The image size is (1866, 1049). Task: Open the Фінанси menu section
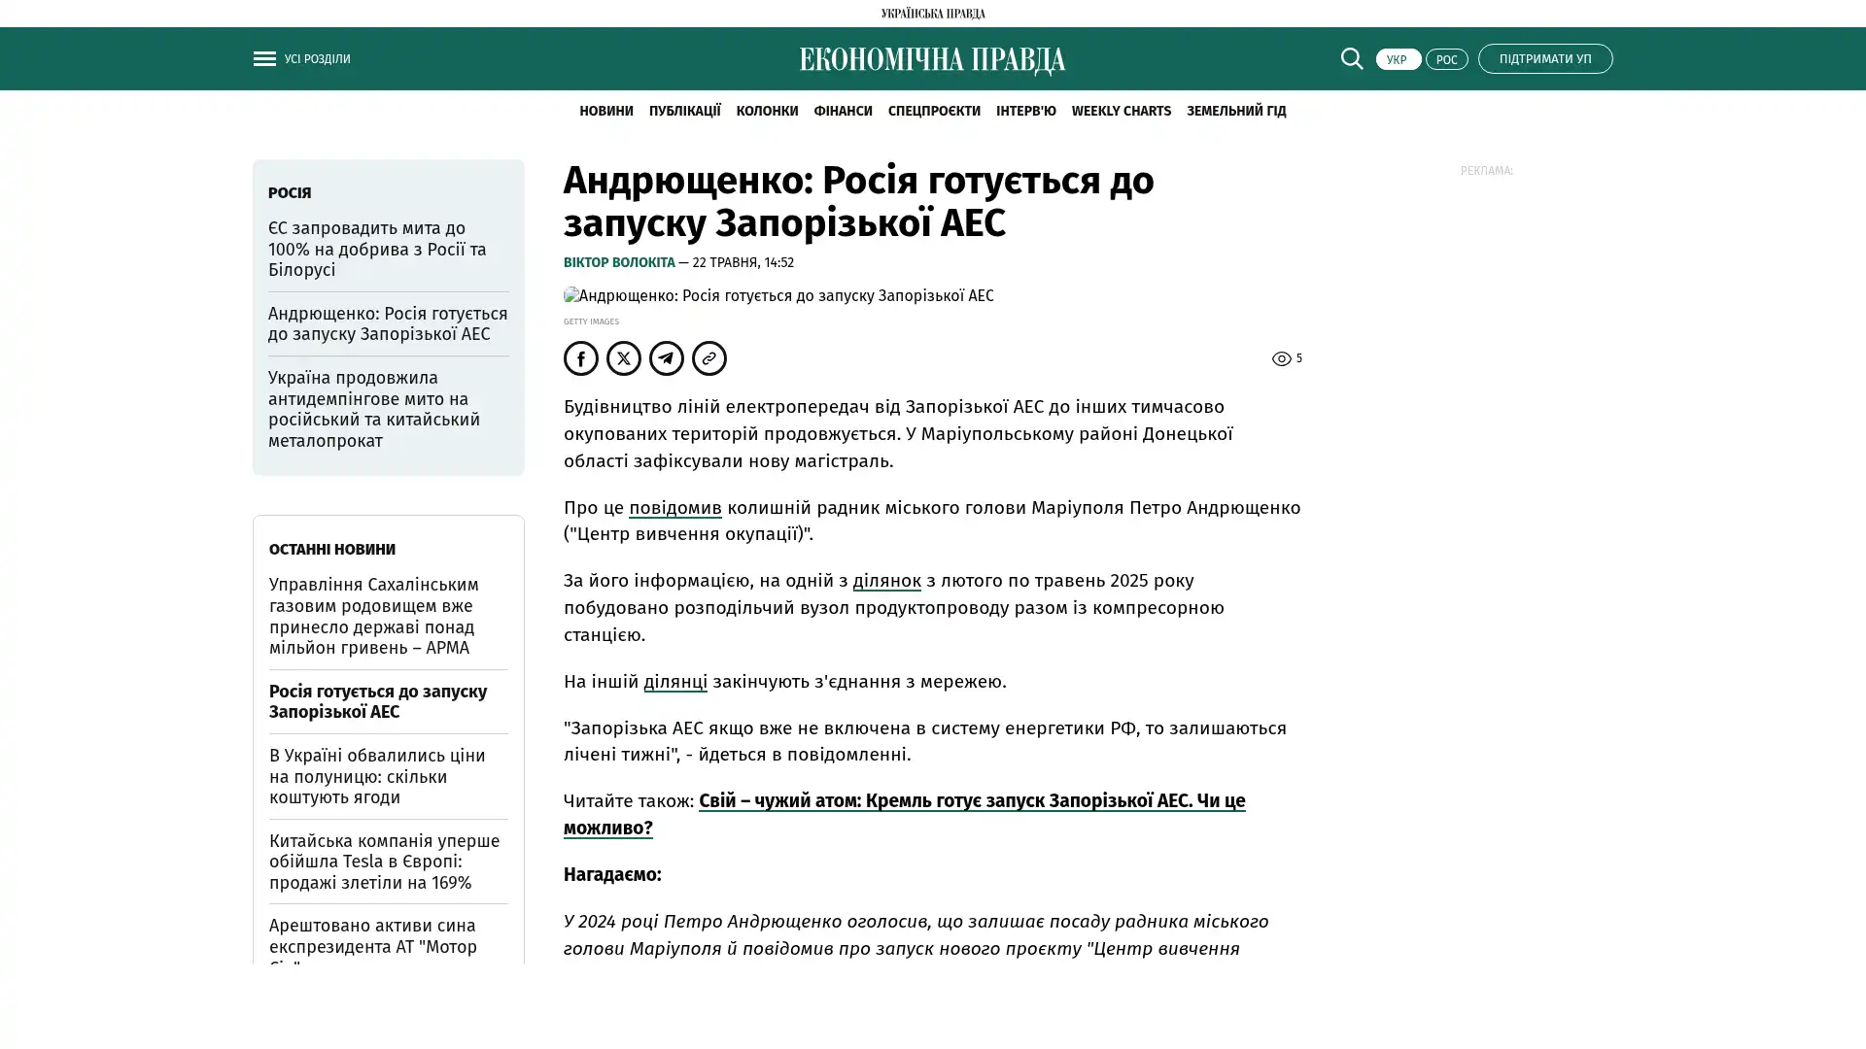(843, 111)
